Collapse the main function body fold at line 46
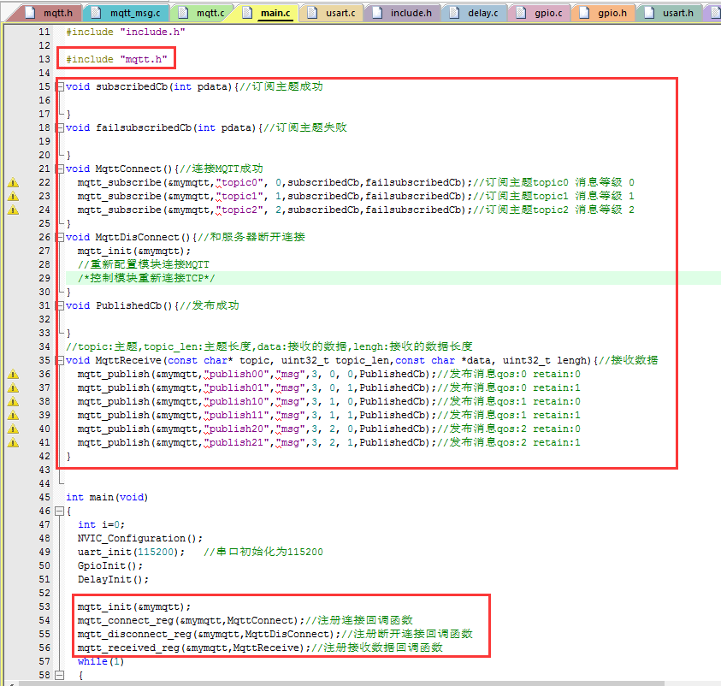 [60, 511]
